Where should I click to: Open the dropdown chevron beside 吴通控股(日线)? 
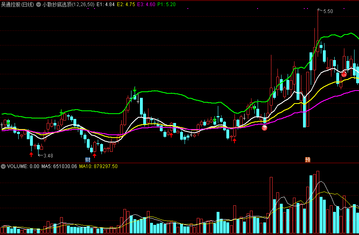[39, 4]
